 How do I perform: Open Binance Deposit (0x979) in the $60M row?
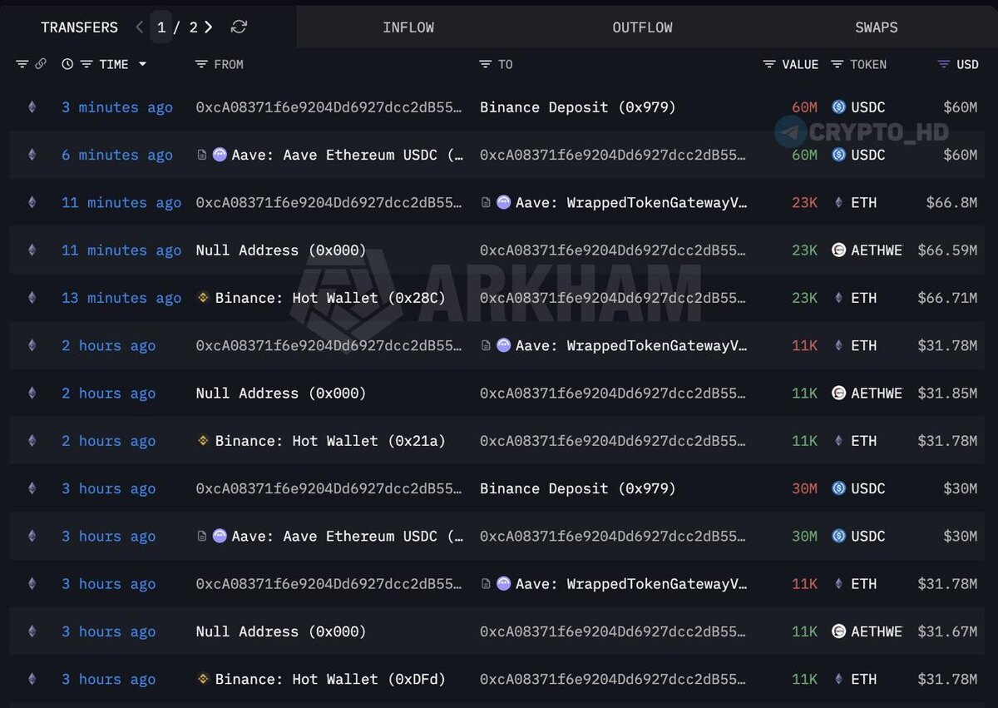point(578,107)
